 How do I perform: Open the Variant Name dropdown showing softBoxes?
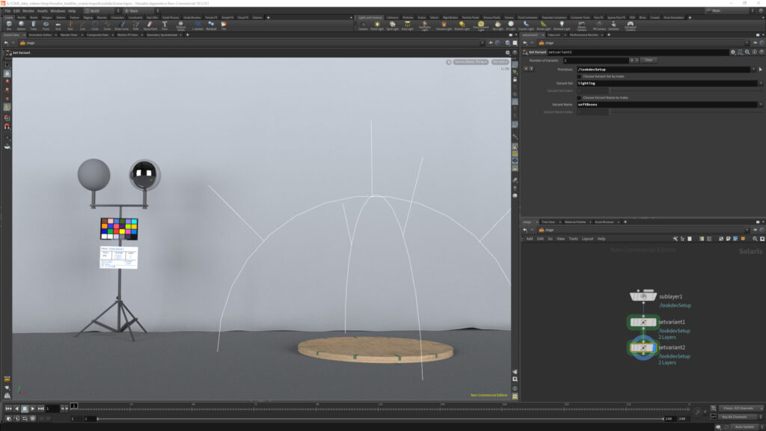pos(762,104)
